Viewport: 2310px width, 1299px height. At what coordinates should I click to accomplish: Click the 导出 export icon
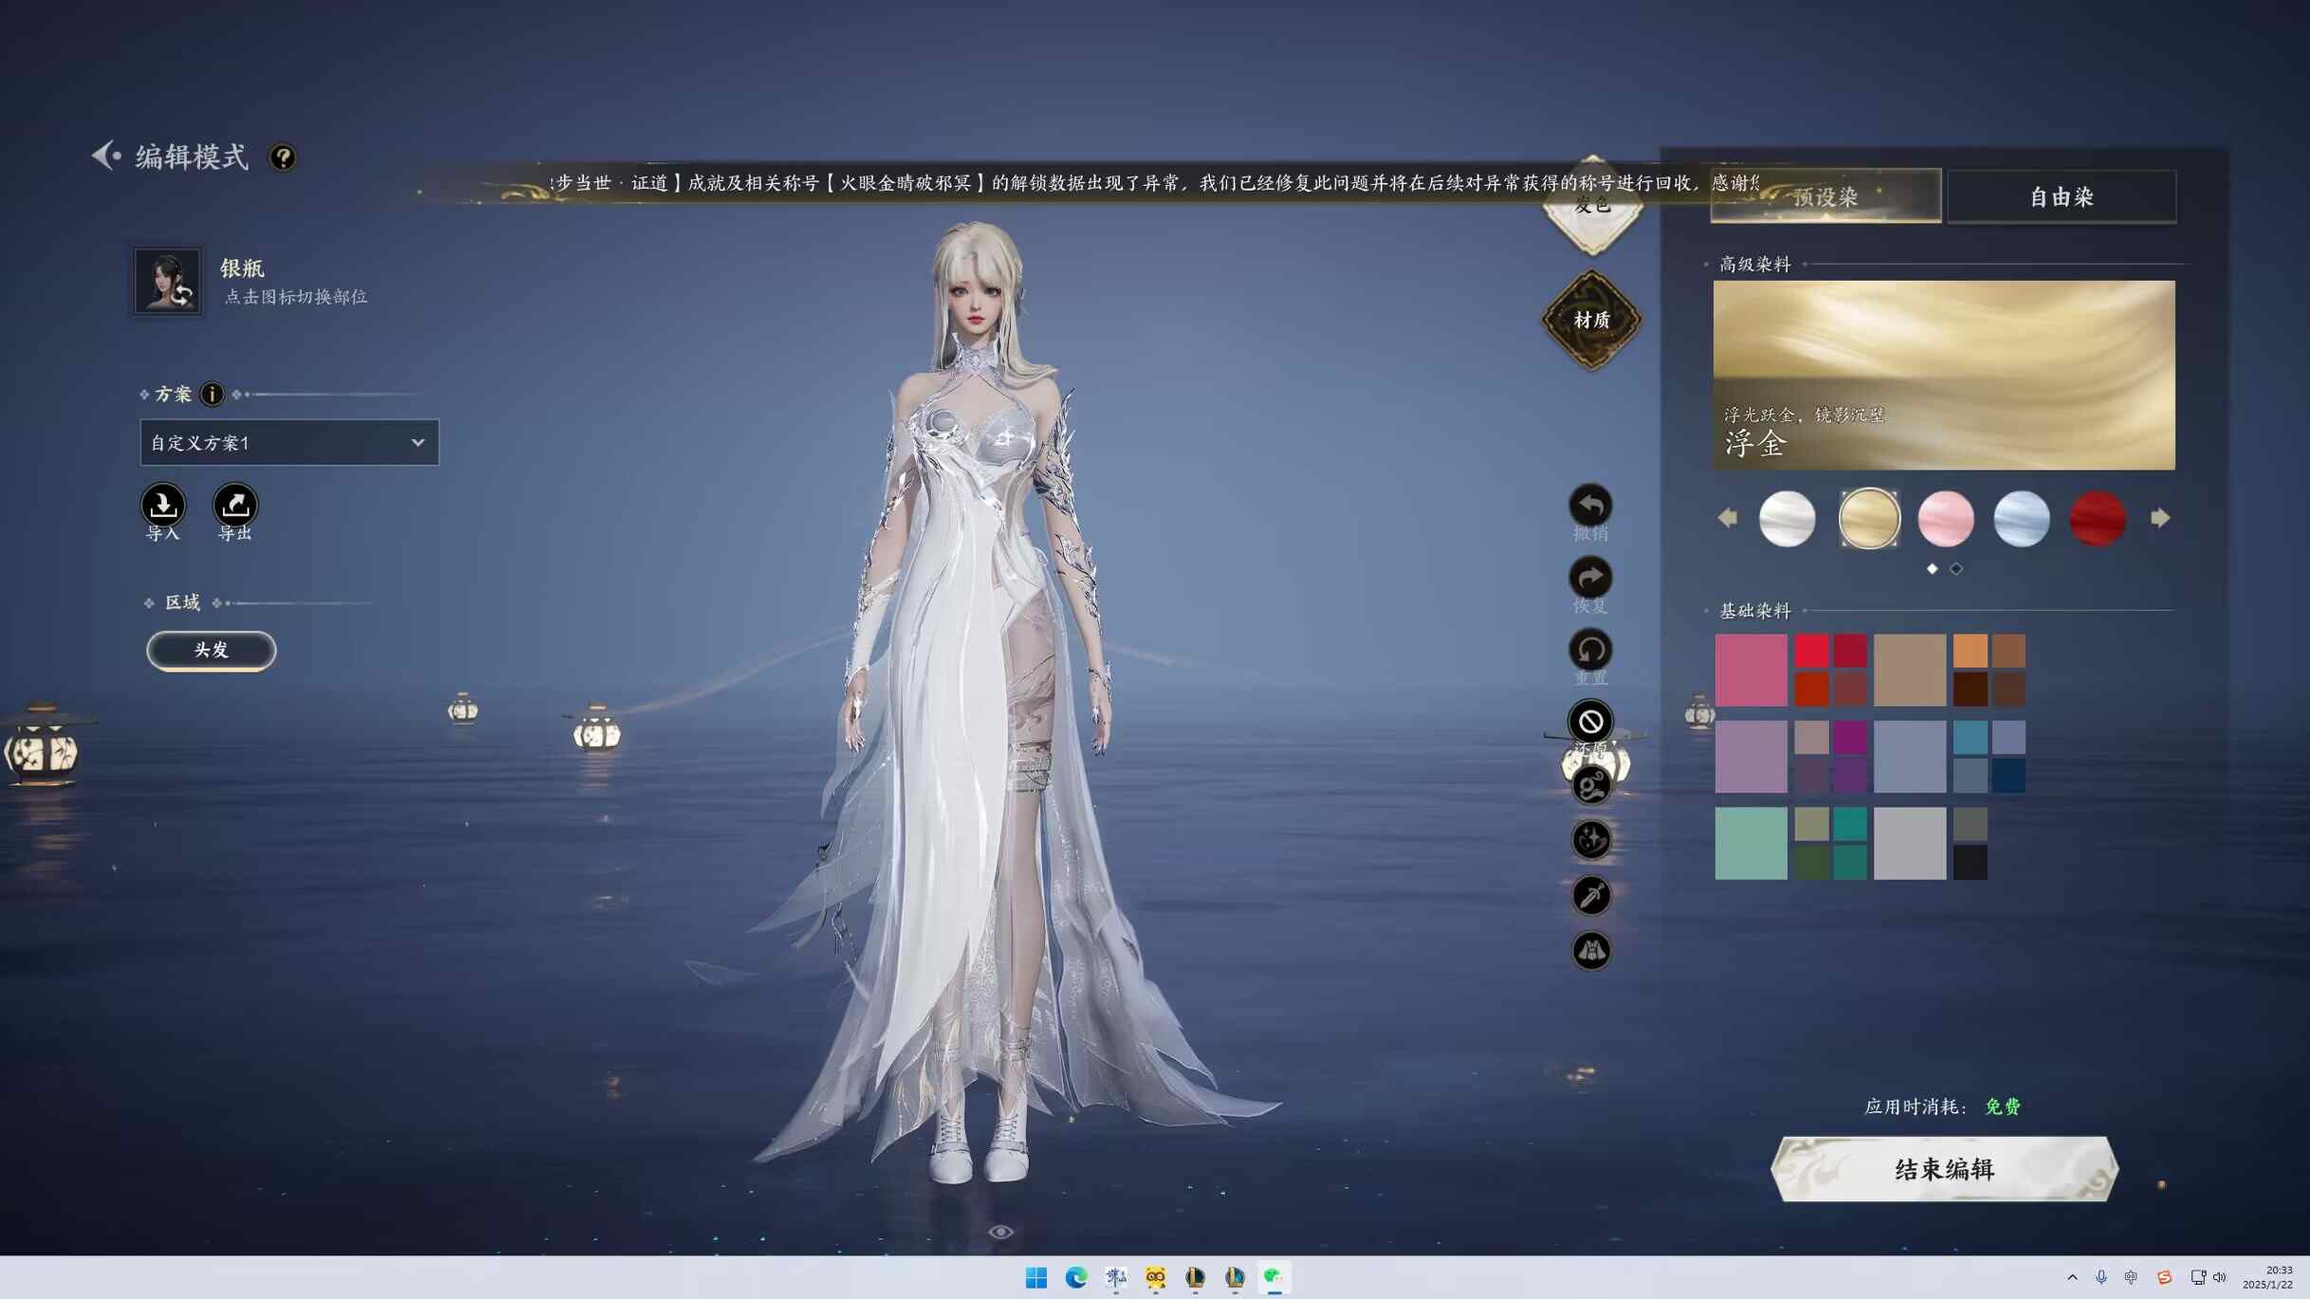pyautogui.click(x=235, y=505)
